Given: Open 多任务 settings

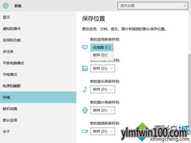Looking at the screenshot, I should click(x=38, y=51).
